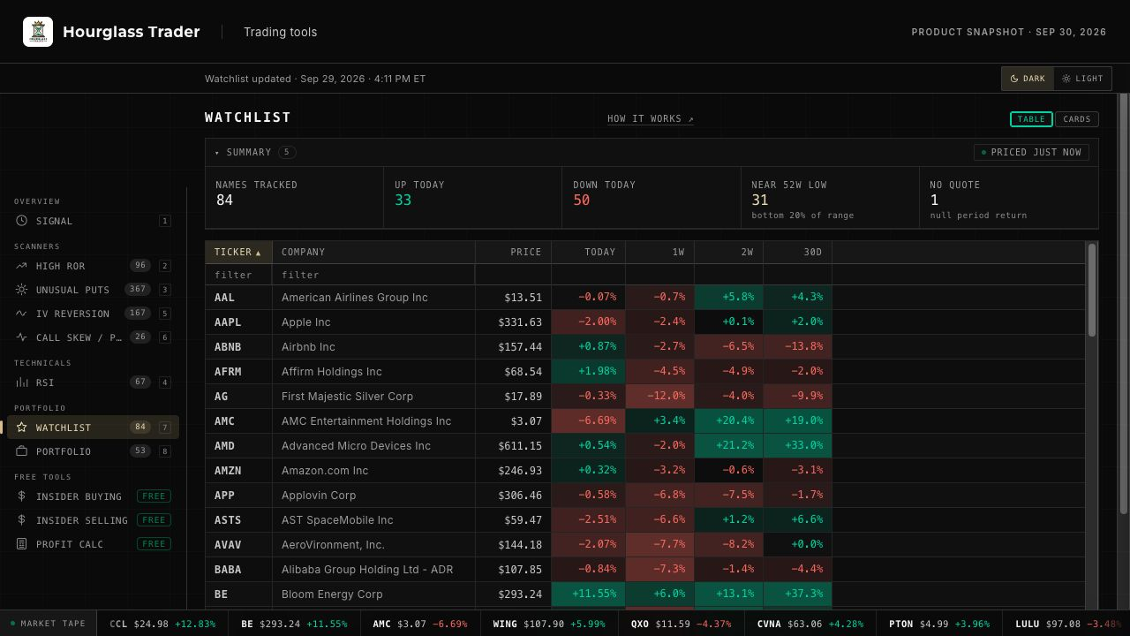Open RSI bar chart icon
Image resolution: width=1130 pixels, height=636 pixels.
(x=21, y=382)
